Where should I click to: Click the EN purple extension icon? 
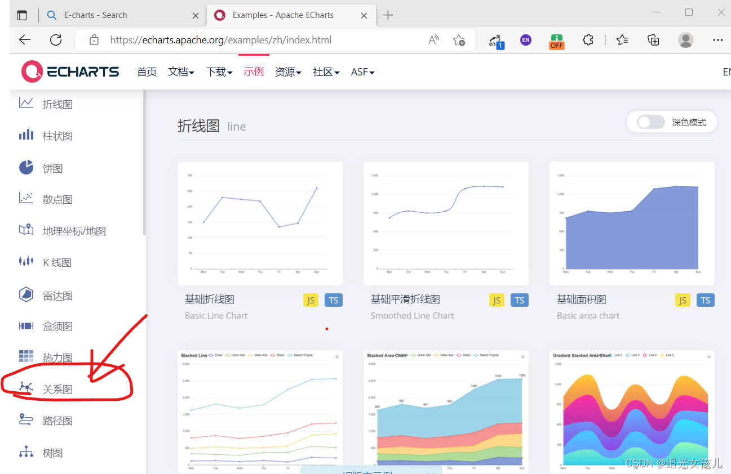point(526,40)
